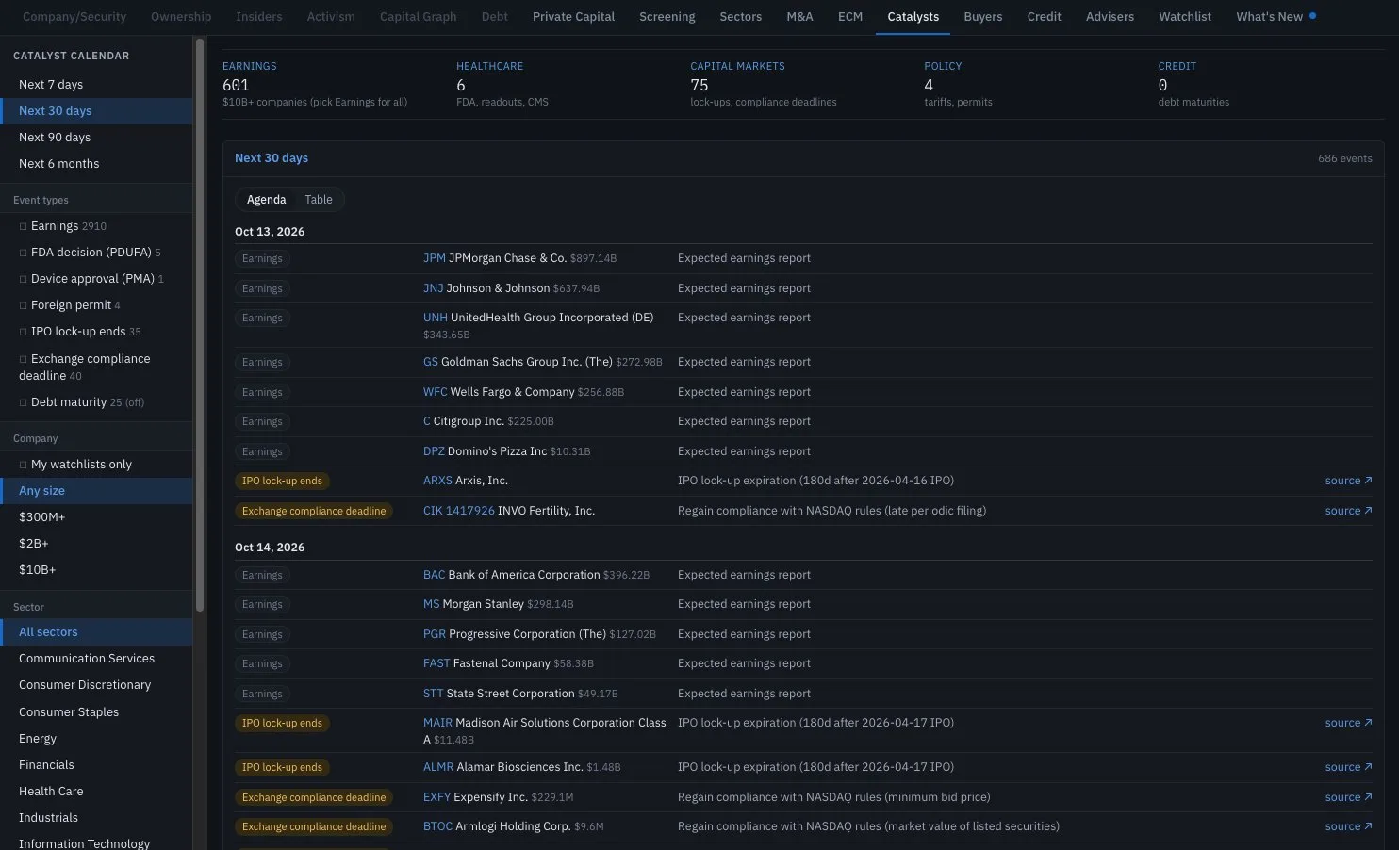
Task: Filter companies by $300M+ size
Action: tap(96, 517)
